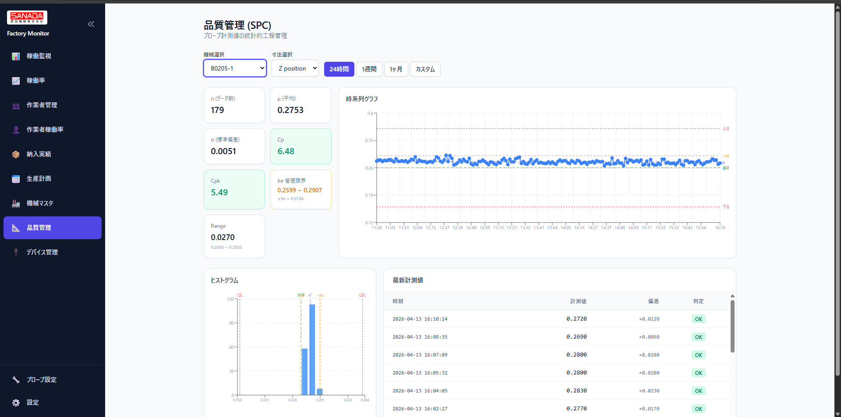
Task: Switch to the 1ヶ月 time range
Action: point(396,69)
